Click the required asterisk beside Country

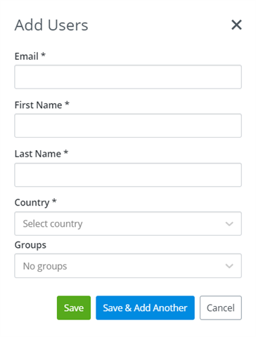click(54, 201)
